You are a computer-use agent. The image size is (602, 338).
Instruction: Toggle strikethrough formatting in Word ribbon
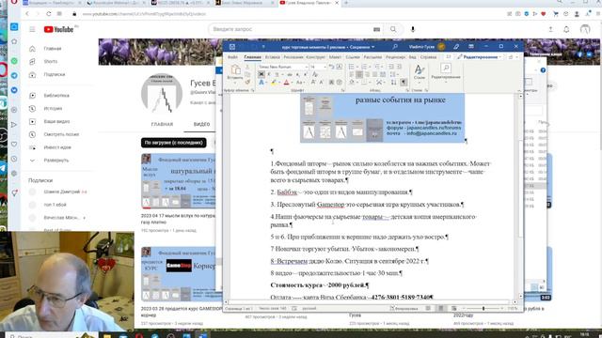pyautogui.click(x=290, y=74)
